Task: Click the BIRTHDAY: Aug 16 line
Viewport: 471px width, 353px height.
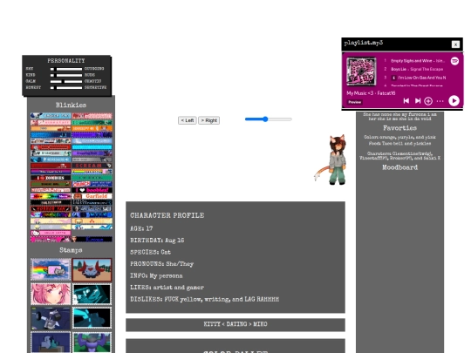Action: (x=157, y=241)
